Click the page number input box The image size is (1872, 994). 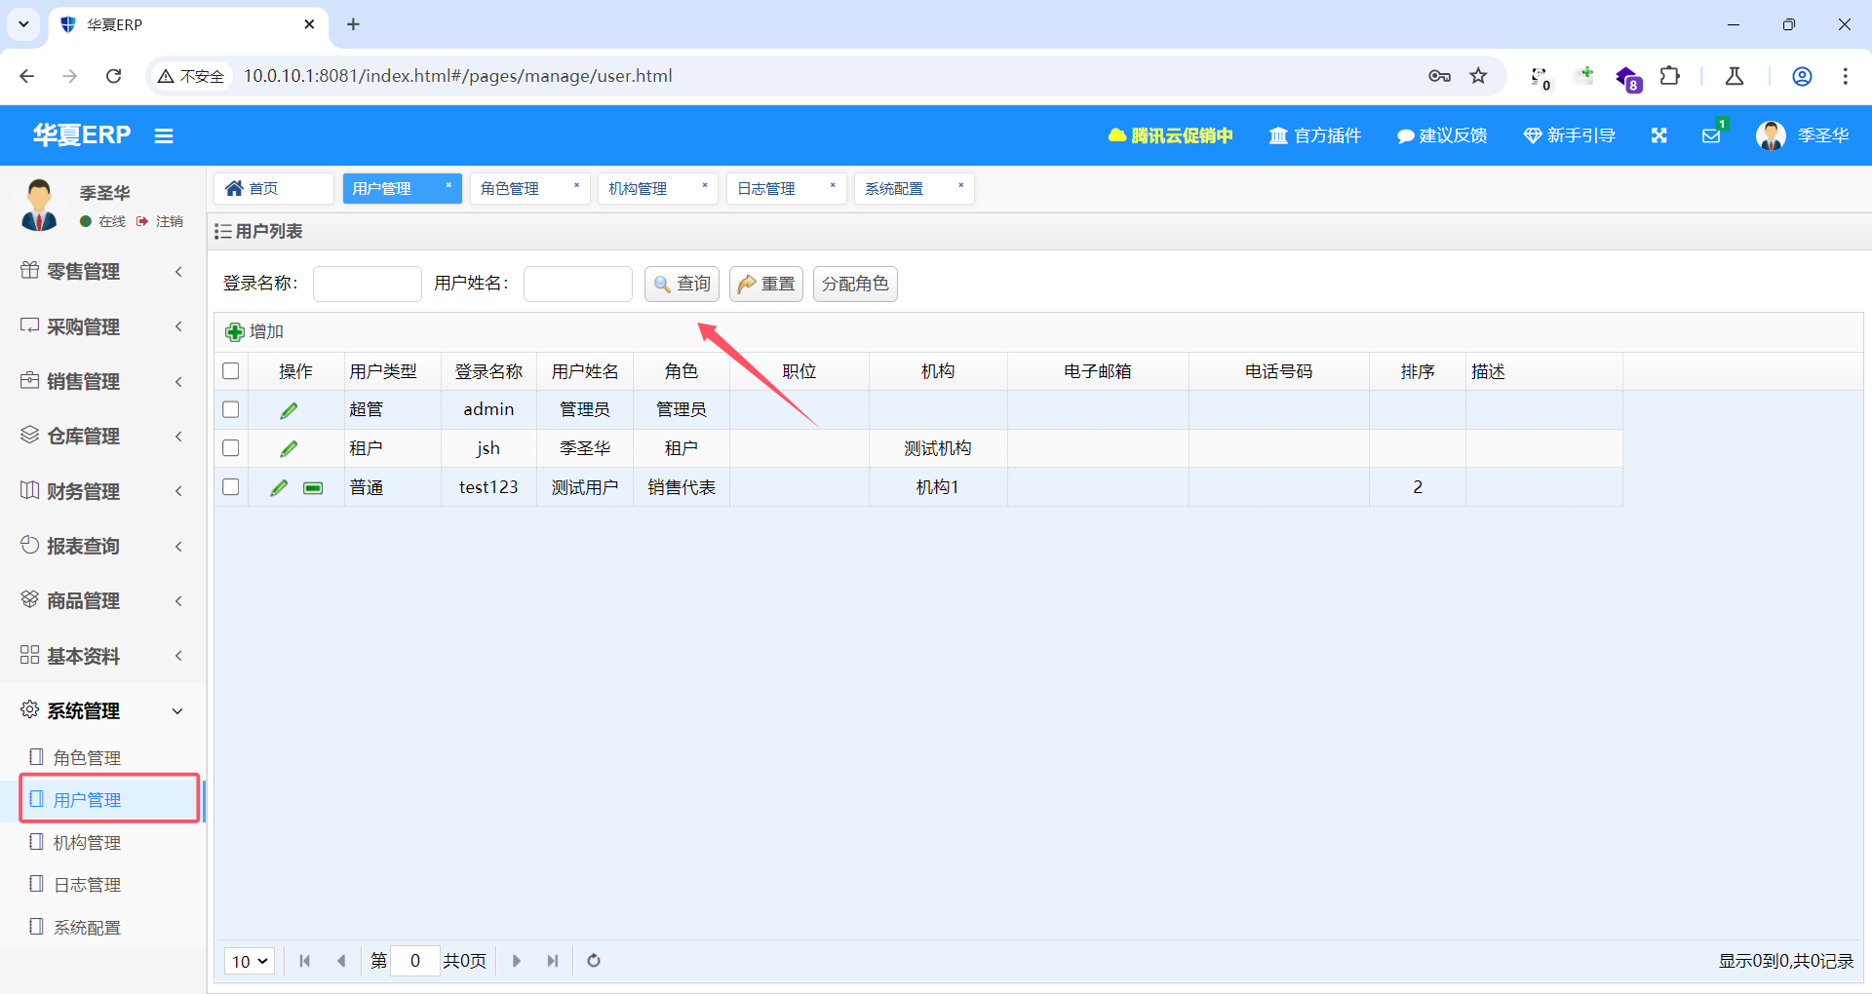(414, 961)
